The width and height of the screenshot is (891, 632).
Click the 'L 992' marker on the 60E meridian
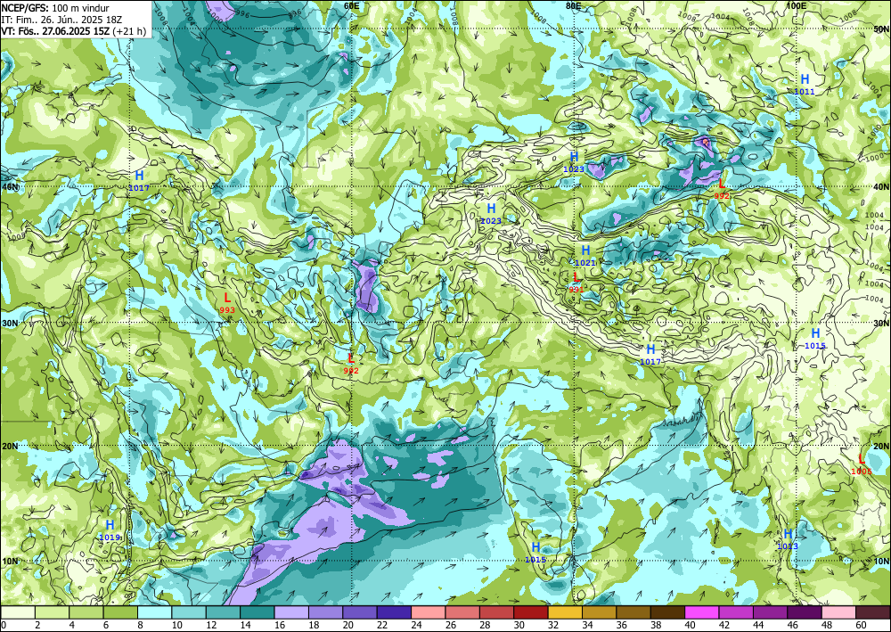pos(351,364)
